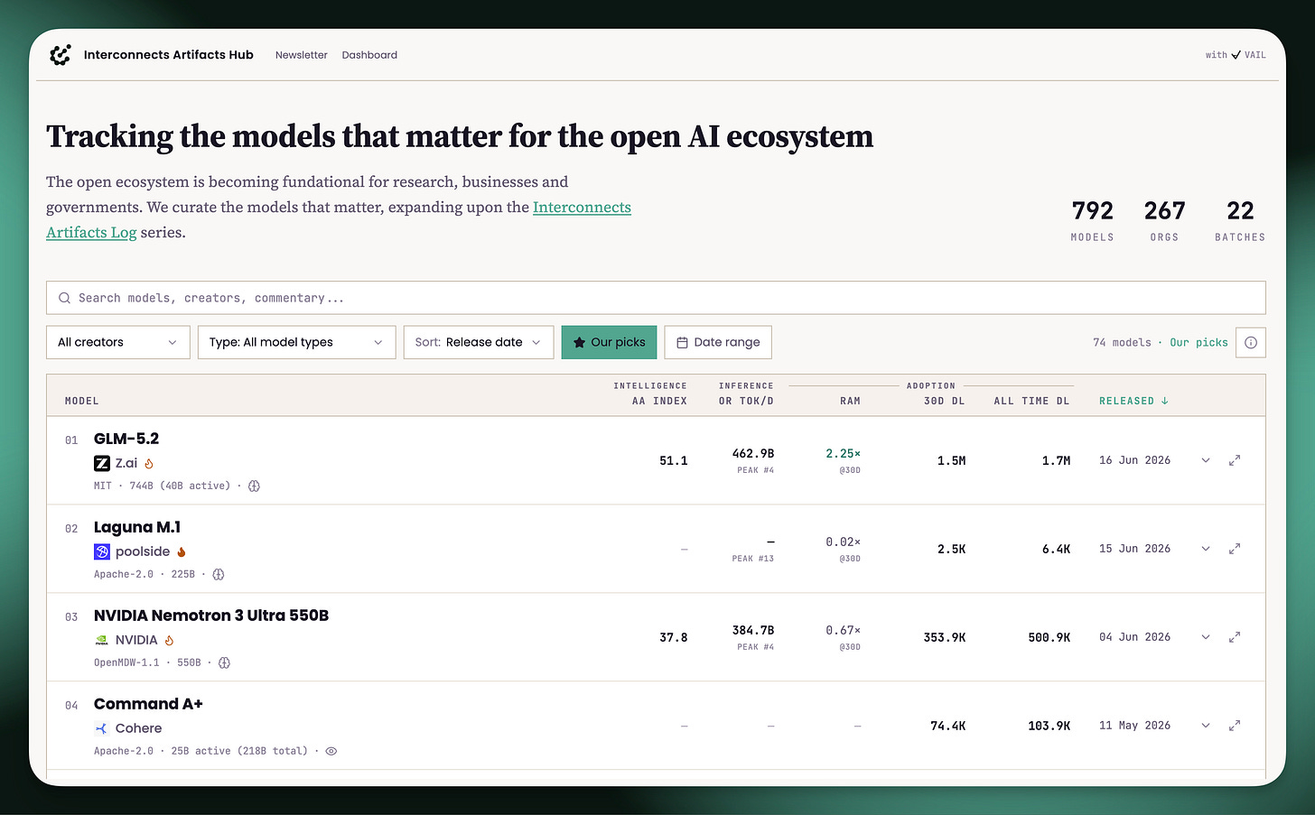Click the Cohere logo in the Command A+ row
The width and height of the screenshot is (1315, 815).
102,728
